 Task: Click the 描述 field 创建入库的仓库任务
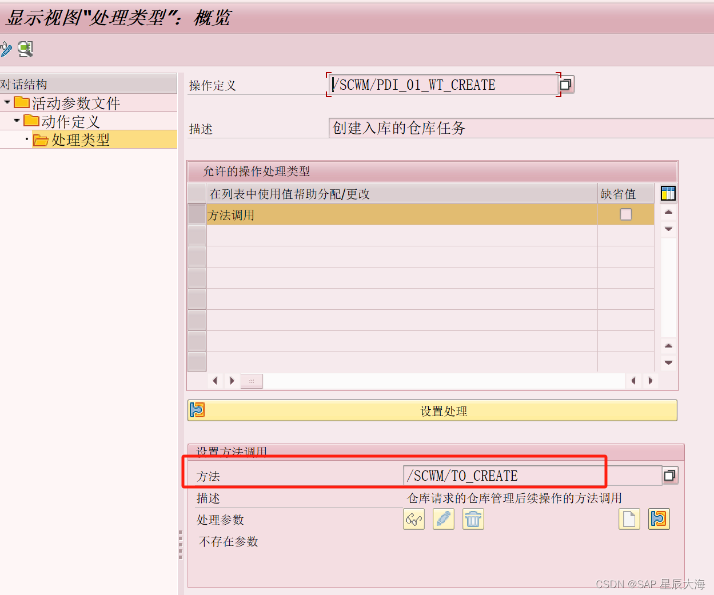tap(521, 128)
